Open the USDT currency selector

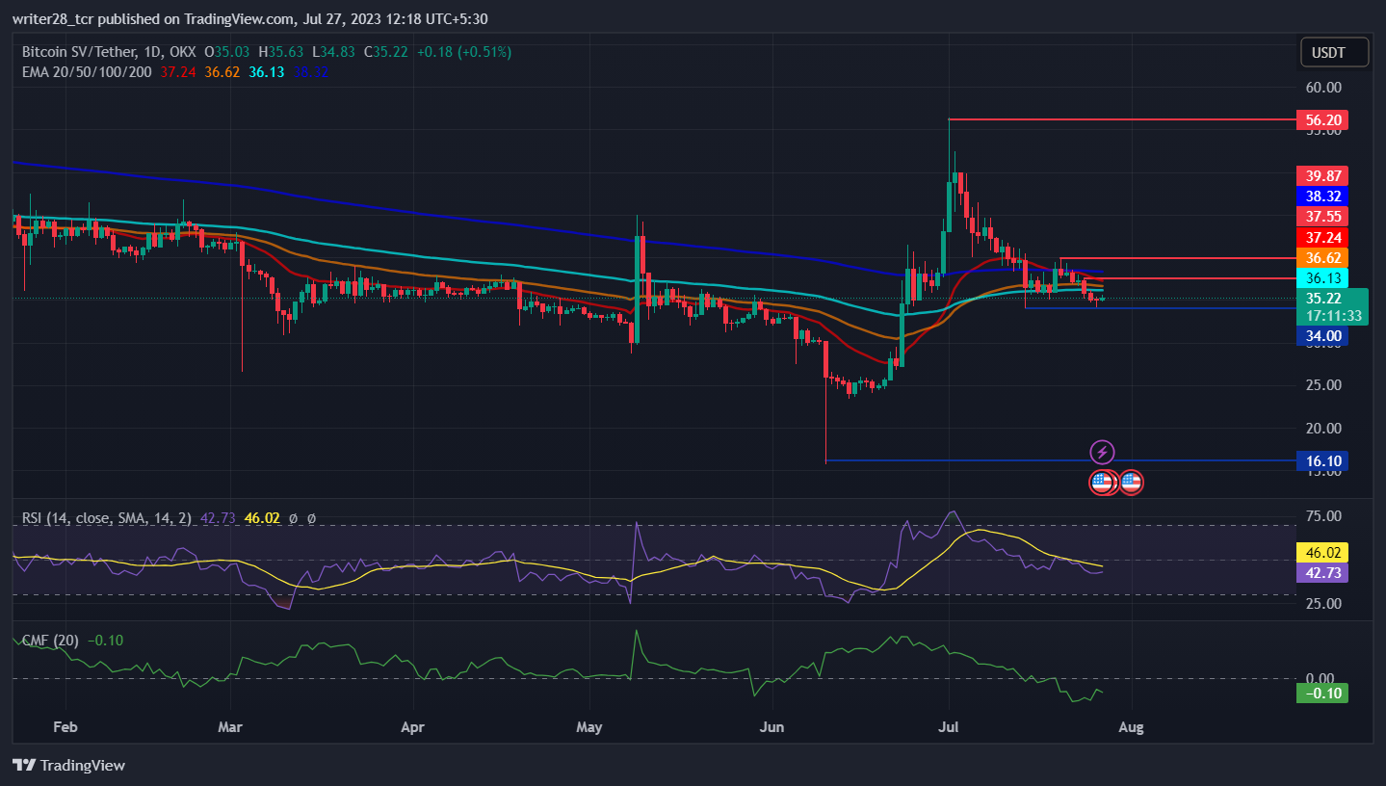point(1334,52)
